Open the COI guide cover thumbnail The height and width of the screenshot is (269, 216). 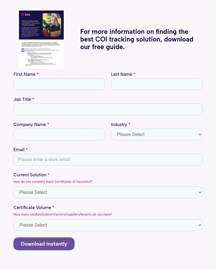tap(41, 39)
